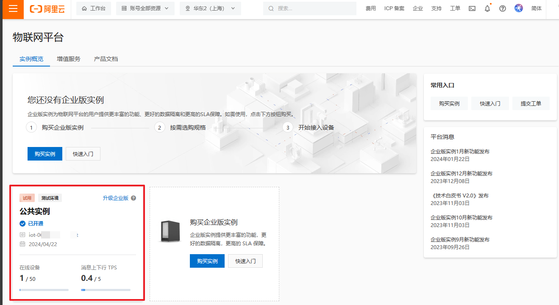Screen dimensions: 559x305
Task: Expand the 账号全部资源 dropdown
Action: pyautogui.click(x=145, y=8)
